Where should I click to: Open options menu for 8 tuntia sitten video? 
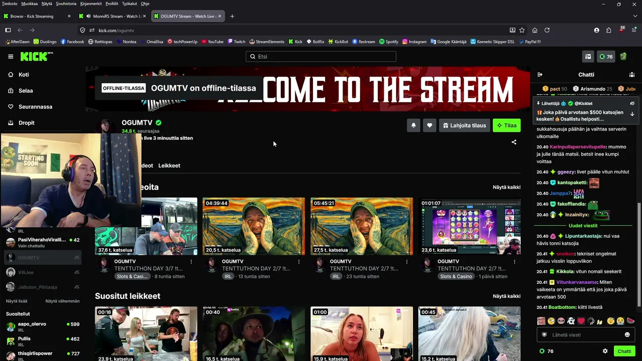click(x=191, y=261)
